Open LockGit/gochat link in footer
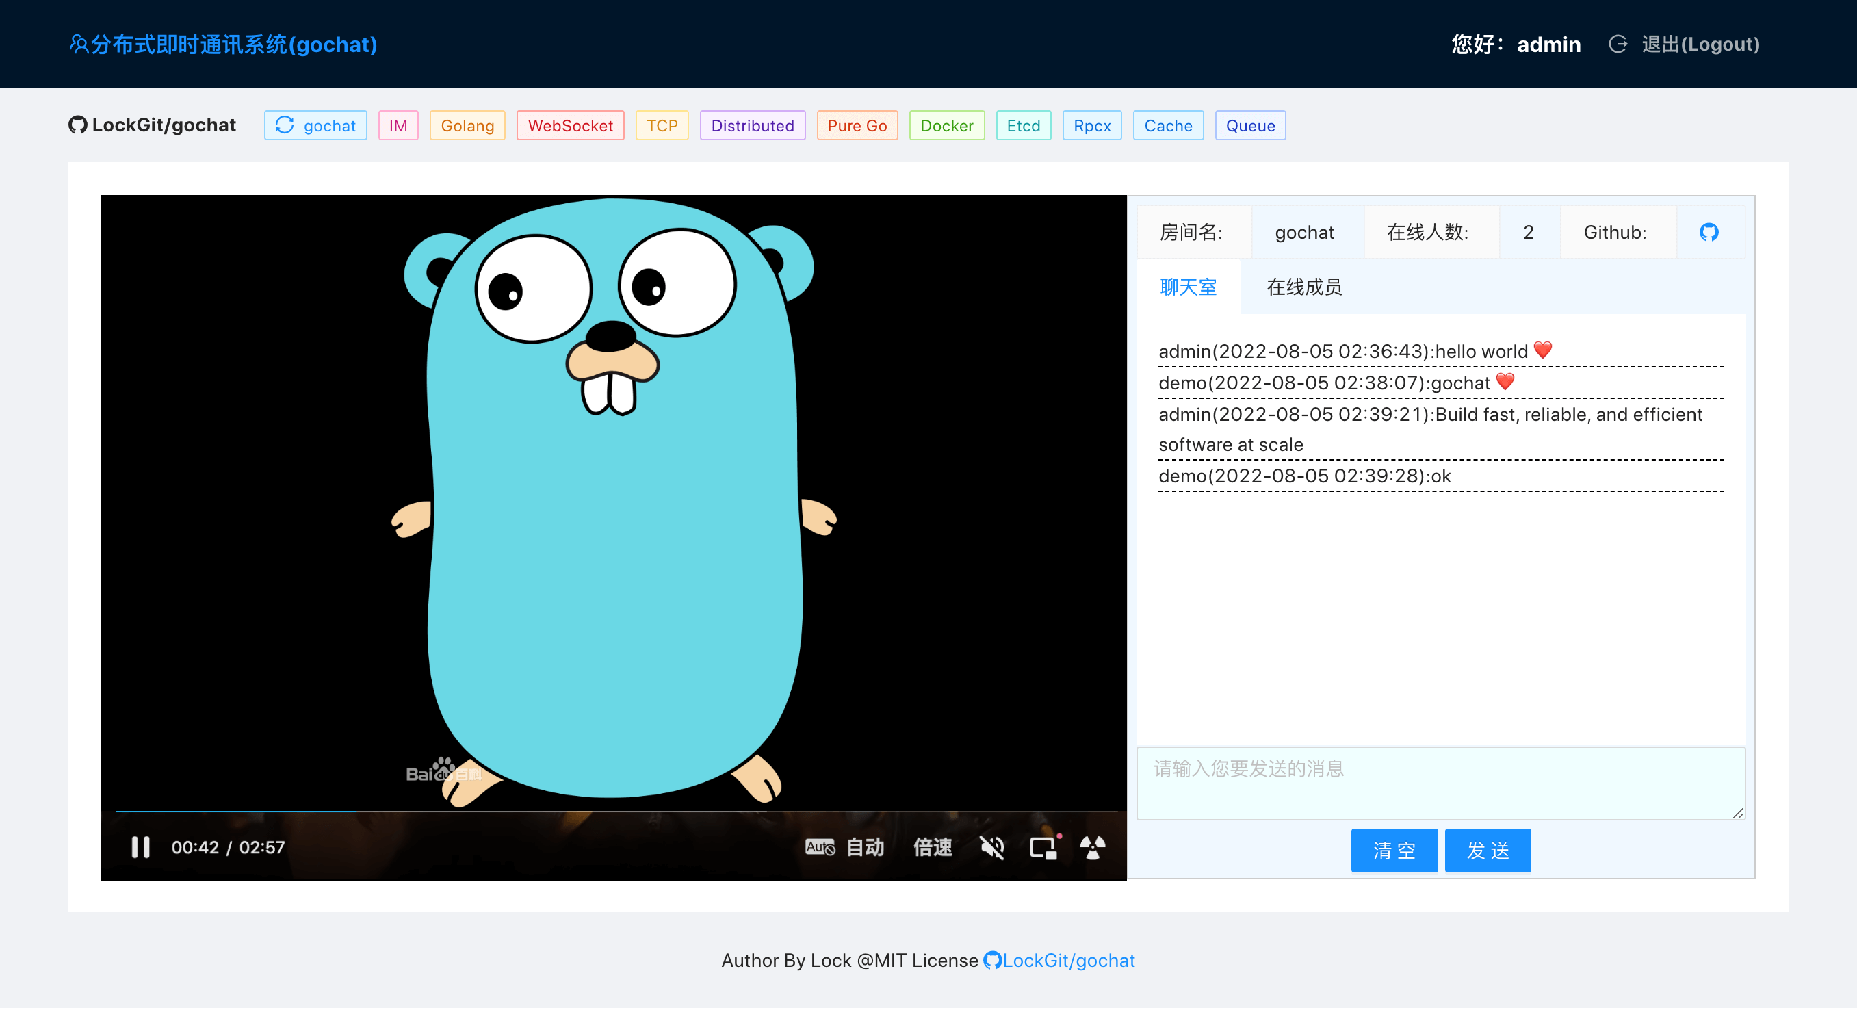 pyautogui.click(x=1067, y=960)
